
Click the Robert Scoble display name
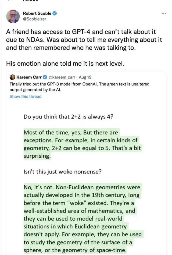tap(37, 13)
